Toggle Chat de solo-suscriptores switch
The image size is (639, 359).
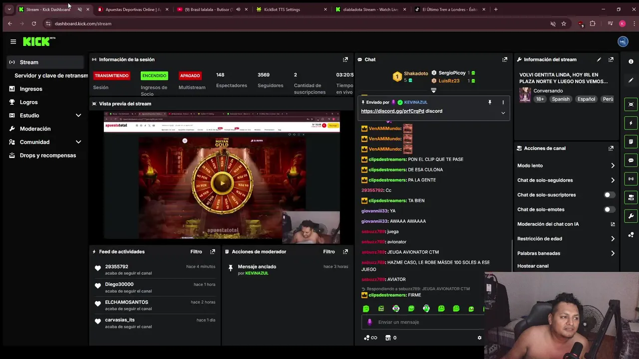pyautogui.click(x=609, y=195)
